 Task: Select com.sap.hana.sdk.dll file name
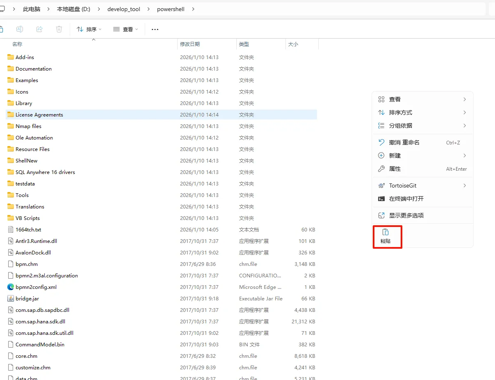[40, 321]
